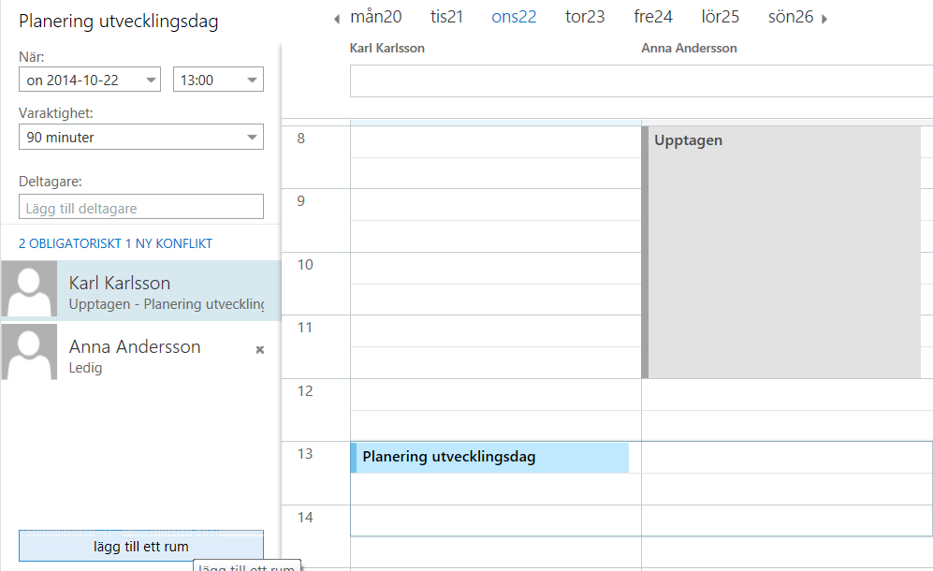This screenshot has width=933, height=571.
Task: Switch to tis21 day
Action: 446,17
